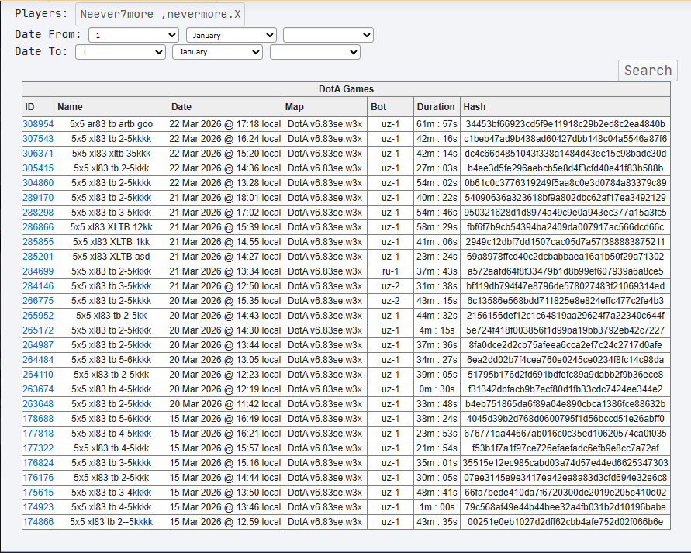Click the 'ru-1' bot cell

[x=390, y=271]
